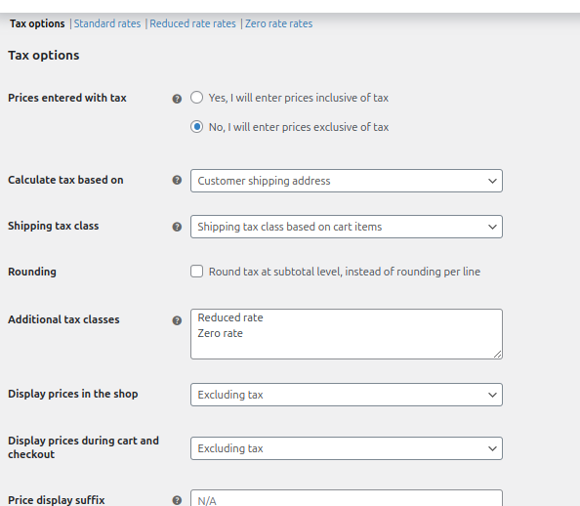Open the Shipping tax class dropdown

(x=347, y=227)
